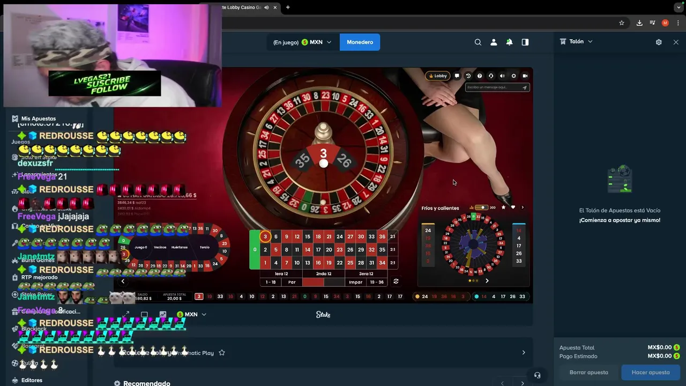
Task: Bet on the top-row 2:1 column
Action: pyautogui.click(x=393, y=236)
